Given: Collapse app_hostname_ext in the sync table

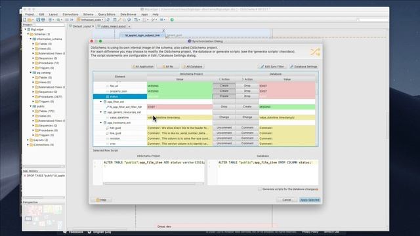Looking at the screenshot, I should coord(101,123).
